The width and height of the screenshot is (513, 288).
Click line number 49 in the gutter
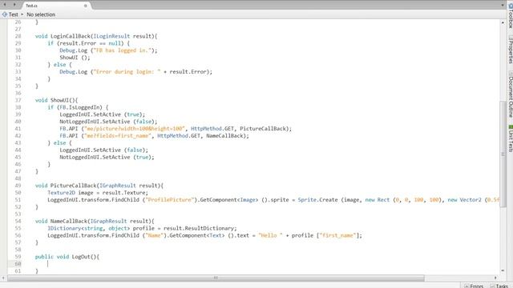18,186
